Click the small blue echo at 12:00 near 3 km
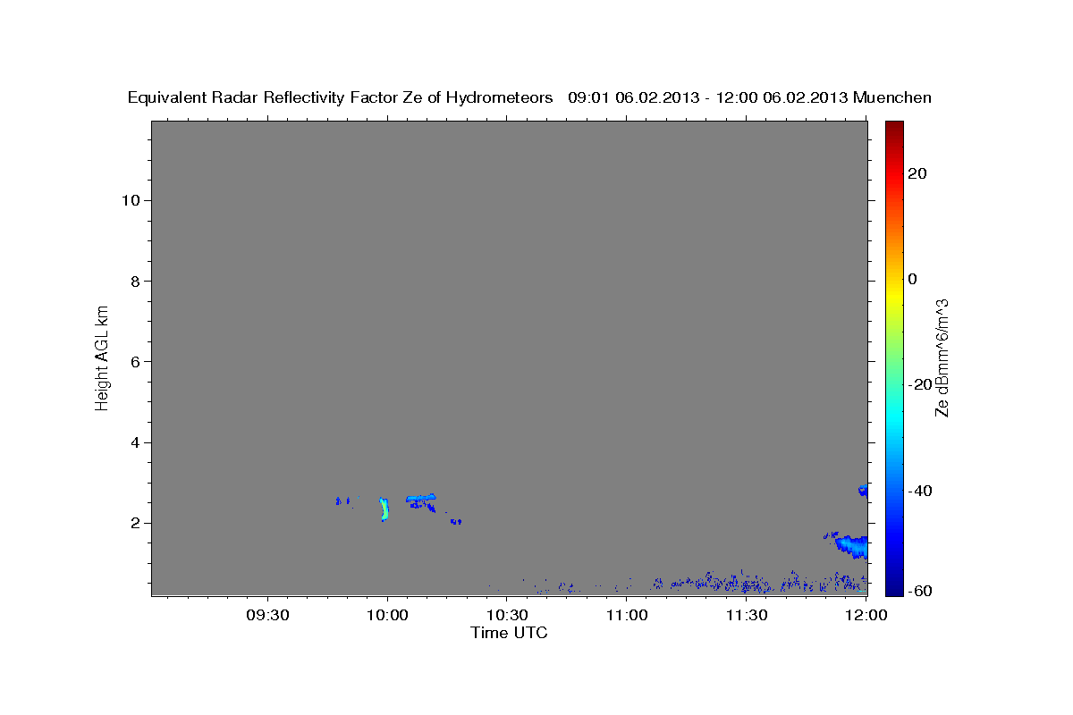The height and width of the screenshot is (715, 1073). 863,490
